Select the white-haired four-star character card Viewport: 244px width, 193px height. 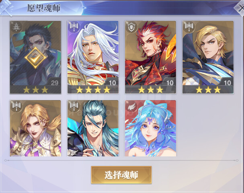[93, 57]
